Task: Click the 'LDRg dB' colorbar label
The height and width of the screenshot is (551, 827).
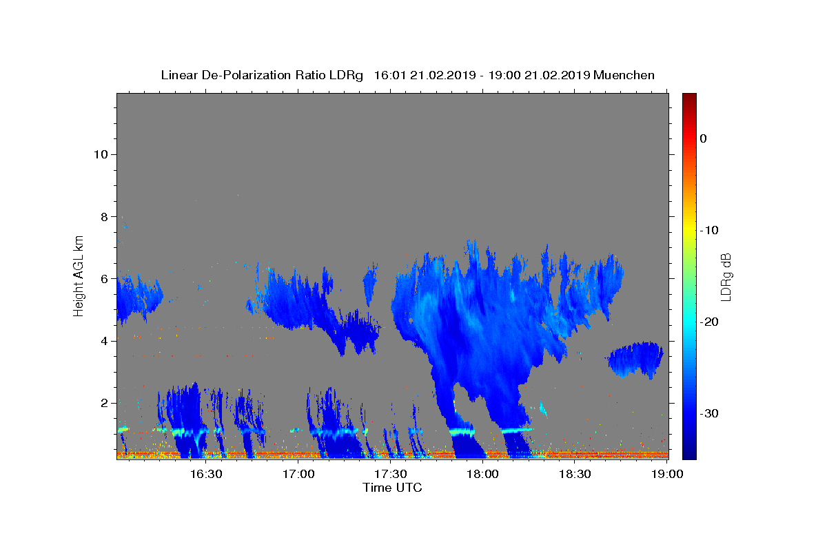Action: click(726, 276)
